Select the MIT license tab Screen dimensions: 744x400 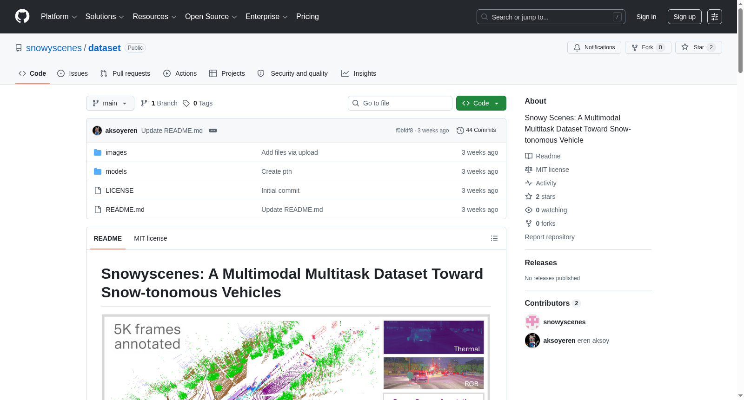pos(150,238)
